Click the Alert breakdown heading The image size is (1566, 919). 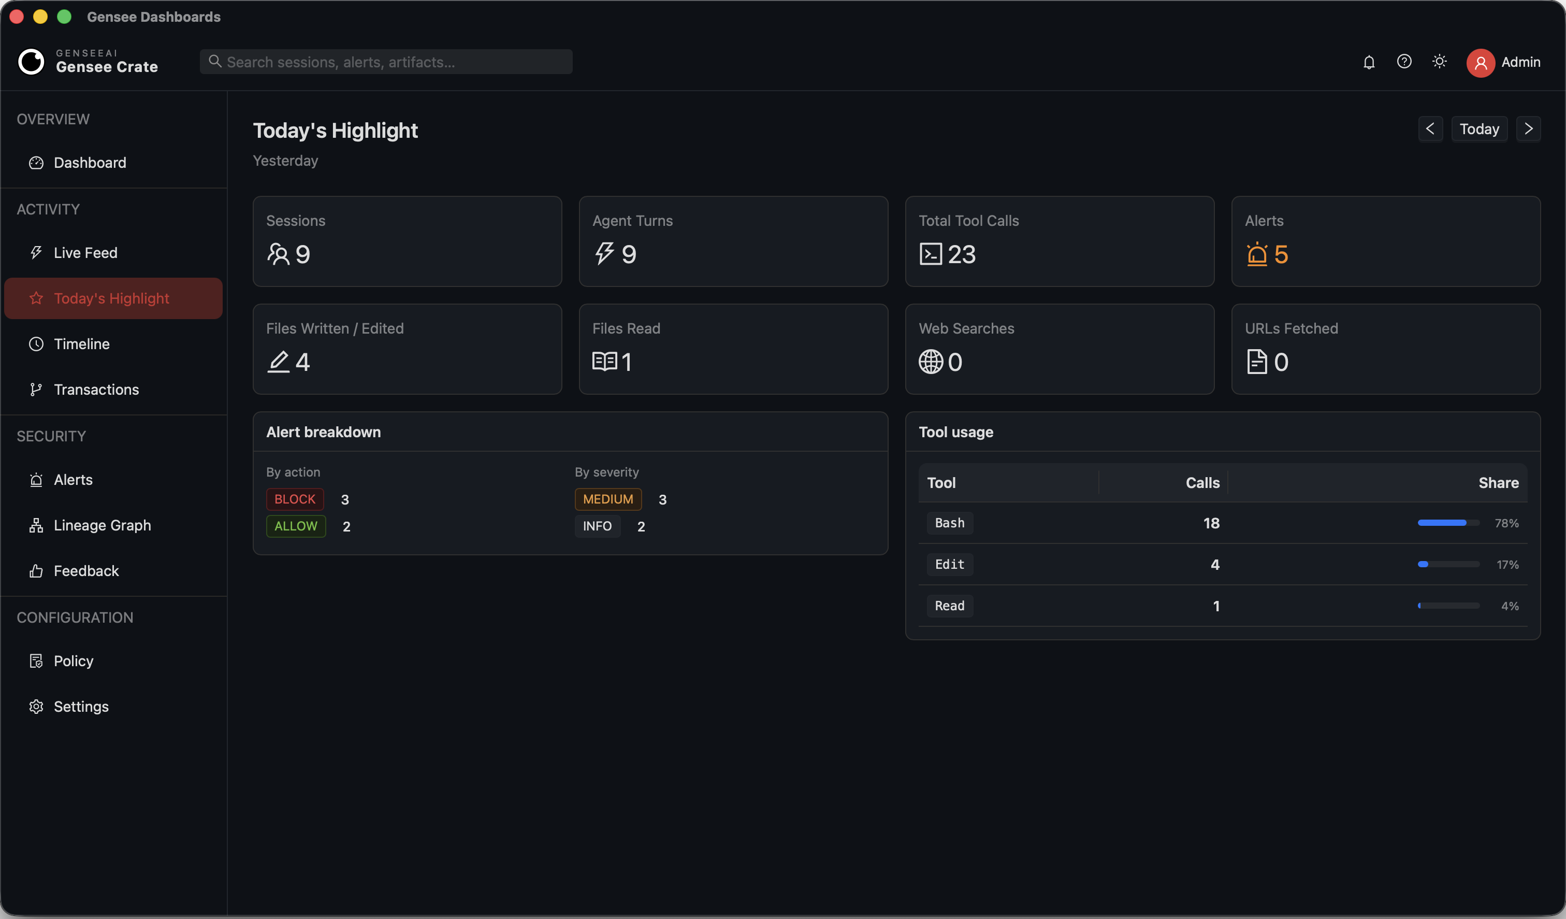click(323, 432)
